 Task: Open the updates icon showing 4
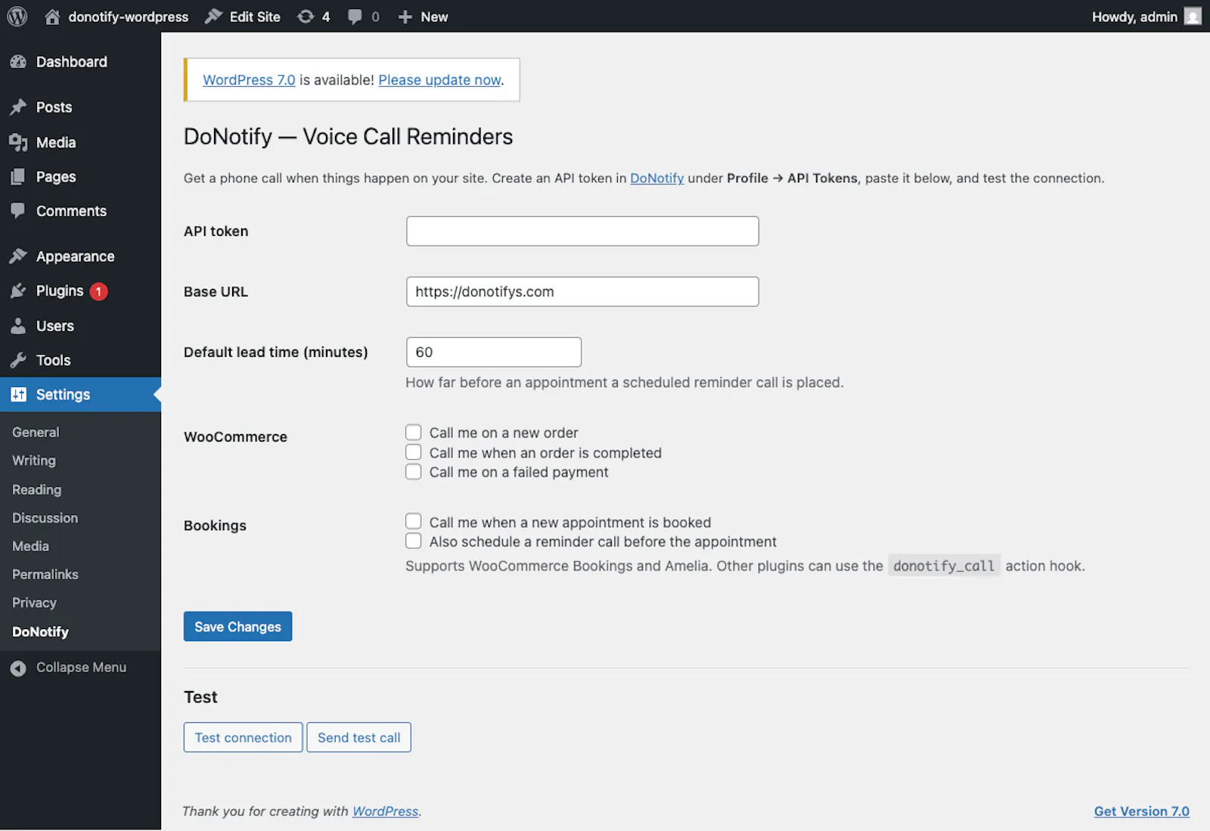click(x=306, y=17)
